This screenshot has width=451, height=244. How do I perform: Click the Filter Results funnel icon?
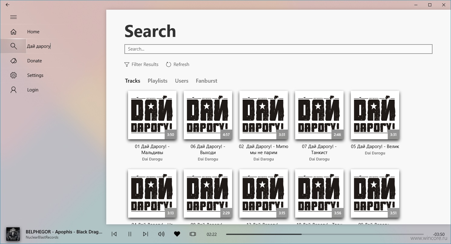(x=127, y=64)
